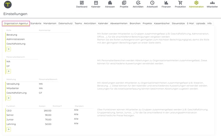
Task: Open the Abwesenheiten tab
Action: (119, 23)
